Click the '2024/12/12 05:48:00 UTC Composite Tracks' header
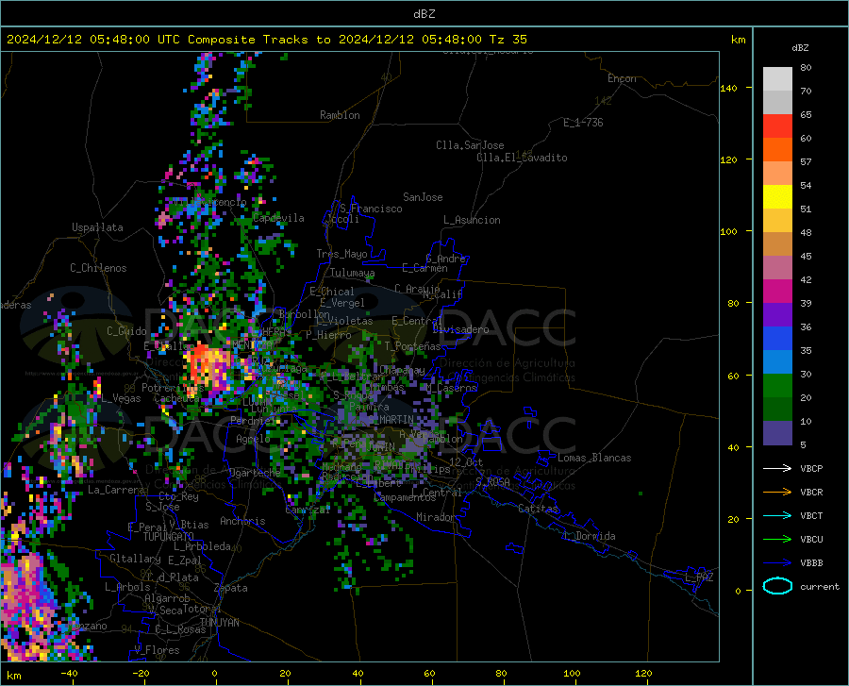The image size is (849, 686). click(161, 40)
